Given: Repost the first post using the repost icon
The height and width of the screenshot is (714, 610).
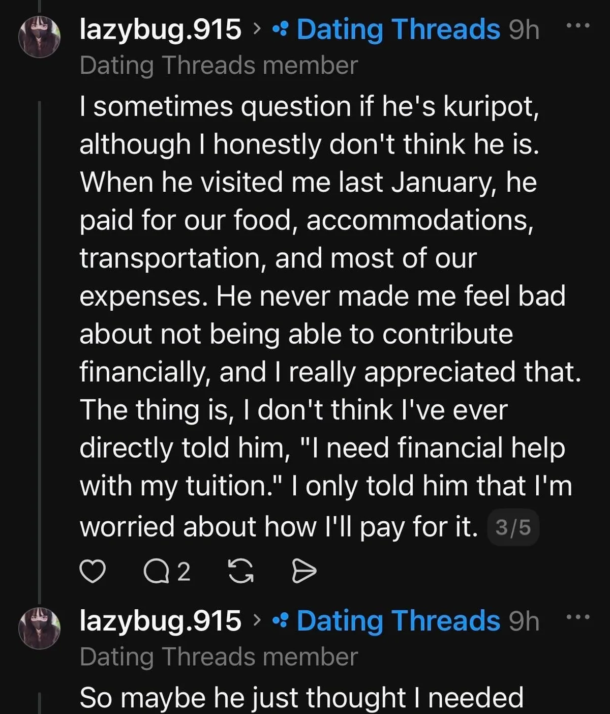Looking at the screenshot, I should (x=241, y=571).
